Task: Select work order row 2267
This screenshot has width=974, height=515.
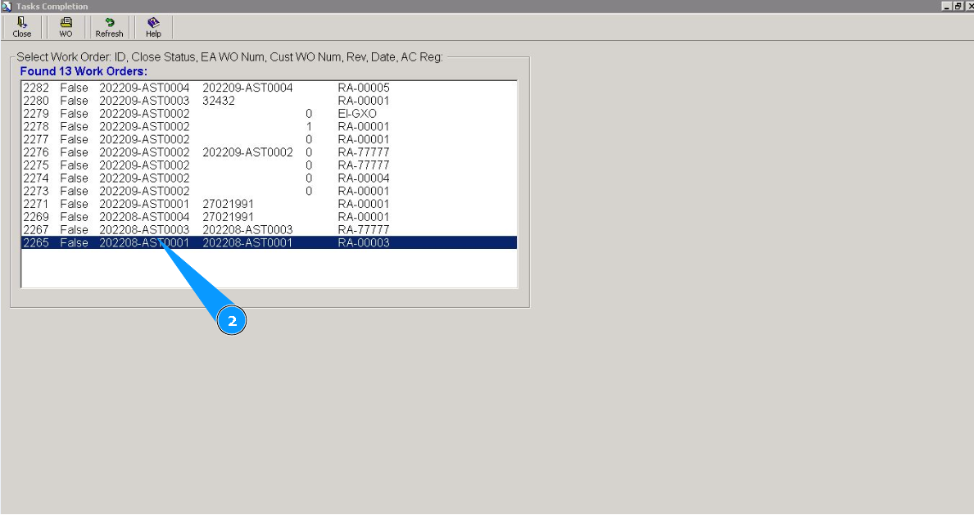Action: [269, 230]
